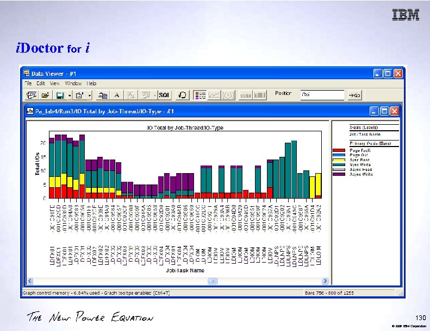The height and width of the screenshot is (331, 430).
Task: Toggle the colored legend list toolbar icon
Action: click(200, 95)
